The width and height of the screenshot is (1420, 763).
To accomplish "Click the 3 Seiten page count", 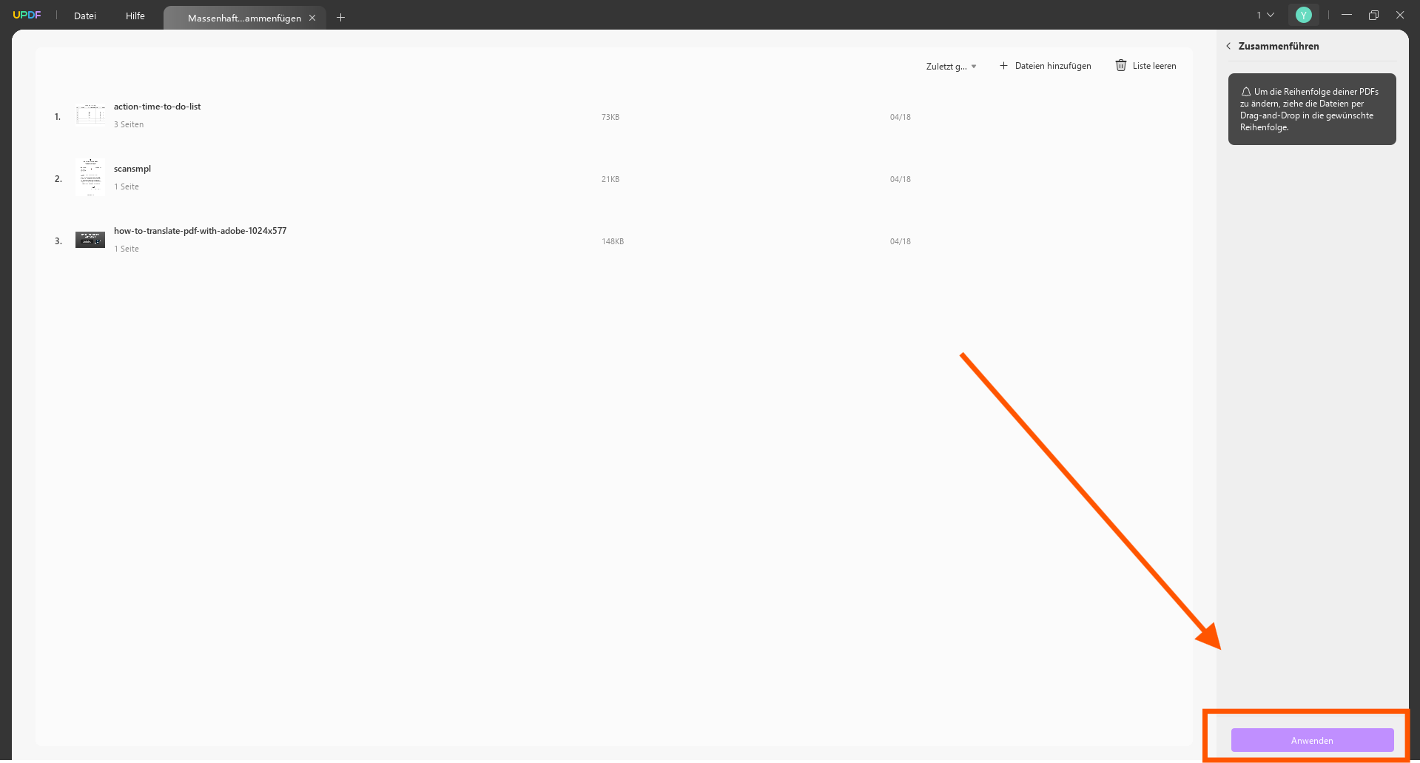I will (129, 124).
